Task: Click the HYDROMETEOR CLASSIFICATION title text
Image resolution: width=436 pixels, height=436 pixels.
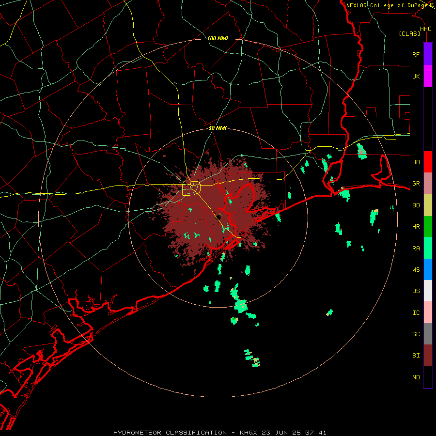Action: coord(170,433)
